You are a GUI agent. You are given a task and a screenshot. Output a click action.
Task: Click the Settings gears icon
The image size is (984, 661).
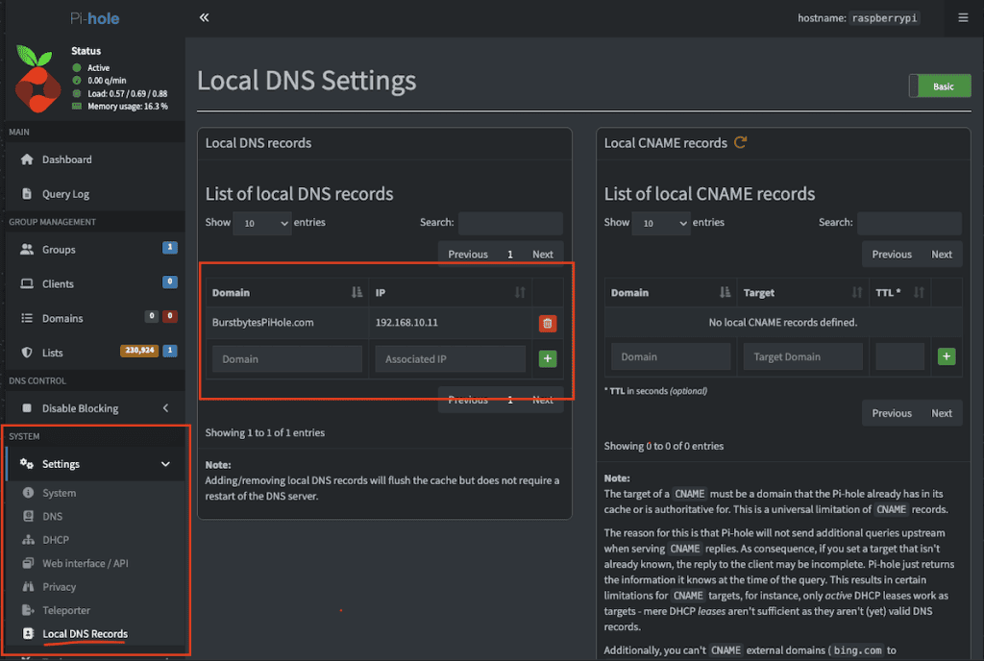tap(27, 463)
